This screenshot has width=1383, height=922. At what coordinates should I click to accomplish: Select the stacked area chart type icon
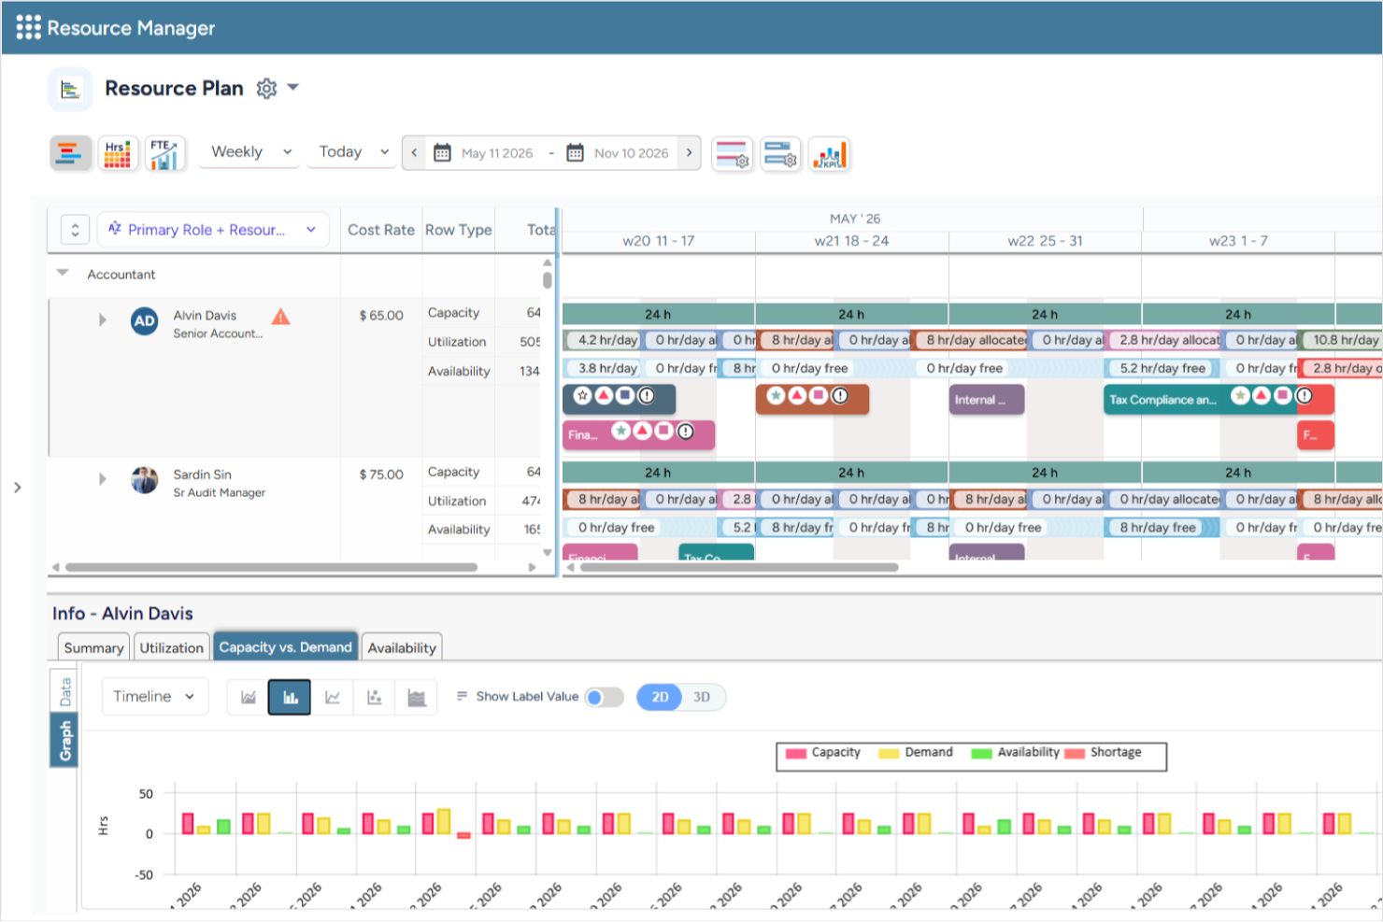[417, 698]
